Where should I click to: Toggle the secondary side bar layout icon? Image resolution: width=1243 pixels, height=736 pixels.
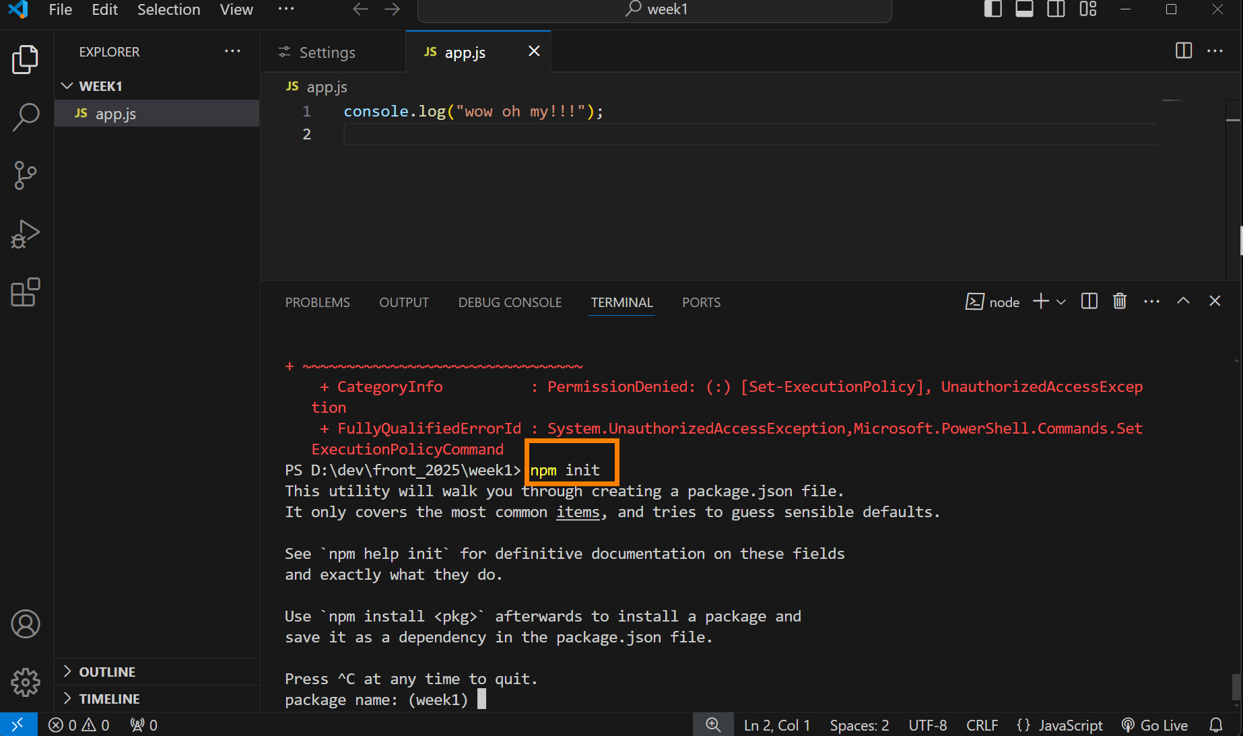pyautogui.click(x=1056, y=9)
